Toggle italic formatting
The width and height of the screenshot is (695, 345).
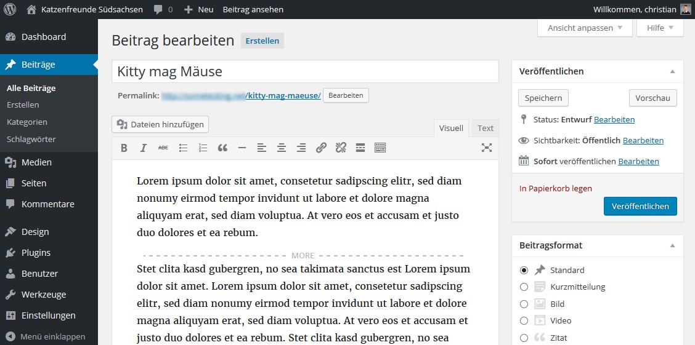[143, 148]
